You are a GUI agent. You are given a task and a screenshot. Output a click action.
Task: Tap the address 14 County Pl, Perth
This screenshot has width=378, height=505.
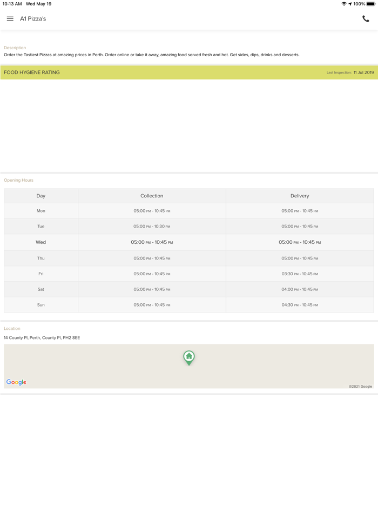tap(42, 338)
